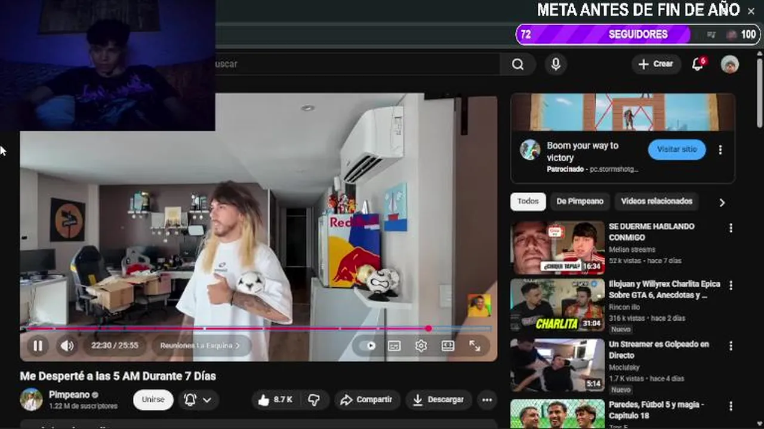Open the Pimpeano channel avatar
Image resolution: width=764 pixels, height=429 pixels.
31,400
